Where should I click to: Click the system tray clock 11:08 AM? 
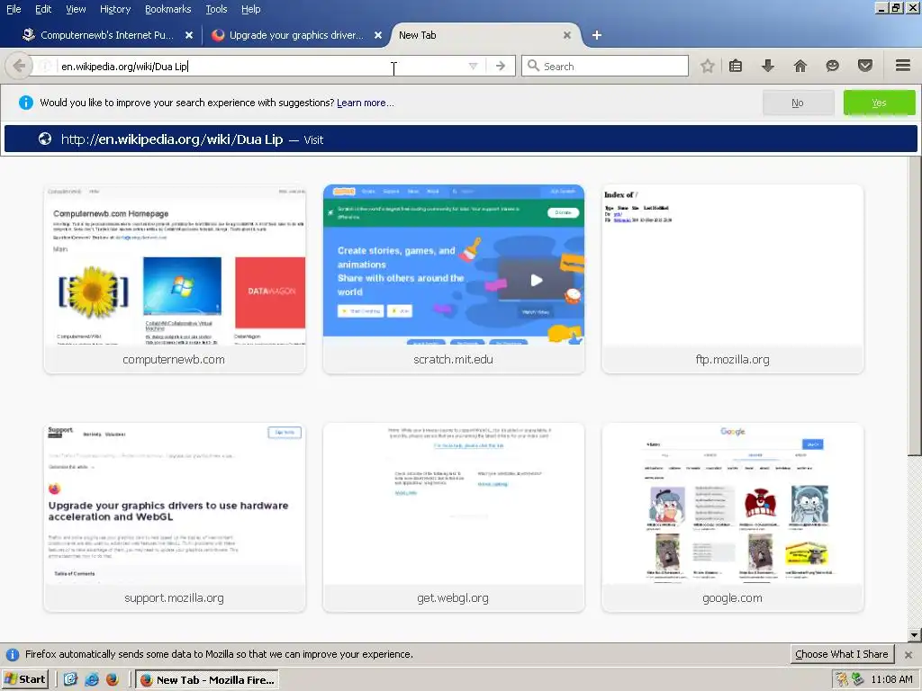point(891,679)
